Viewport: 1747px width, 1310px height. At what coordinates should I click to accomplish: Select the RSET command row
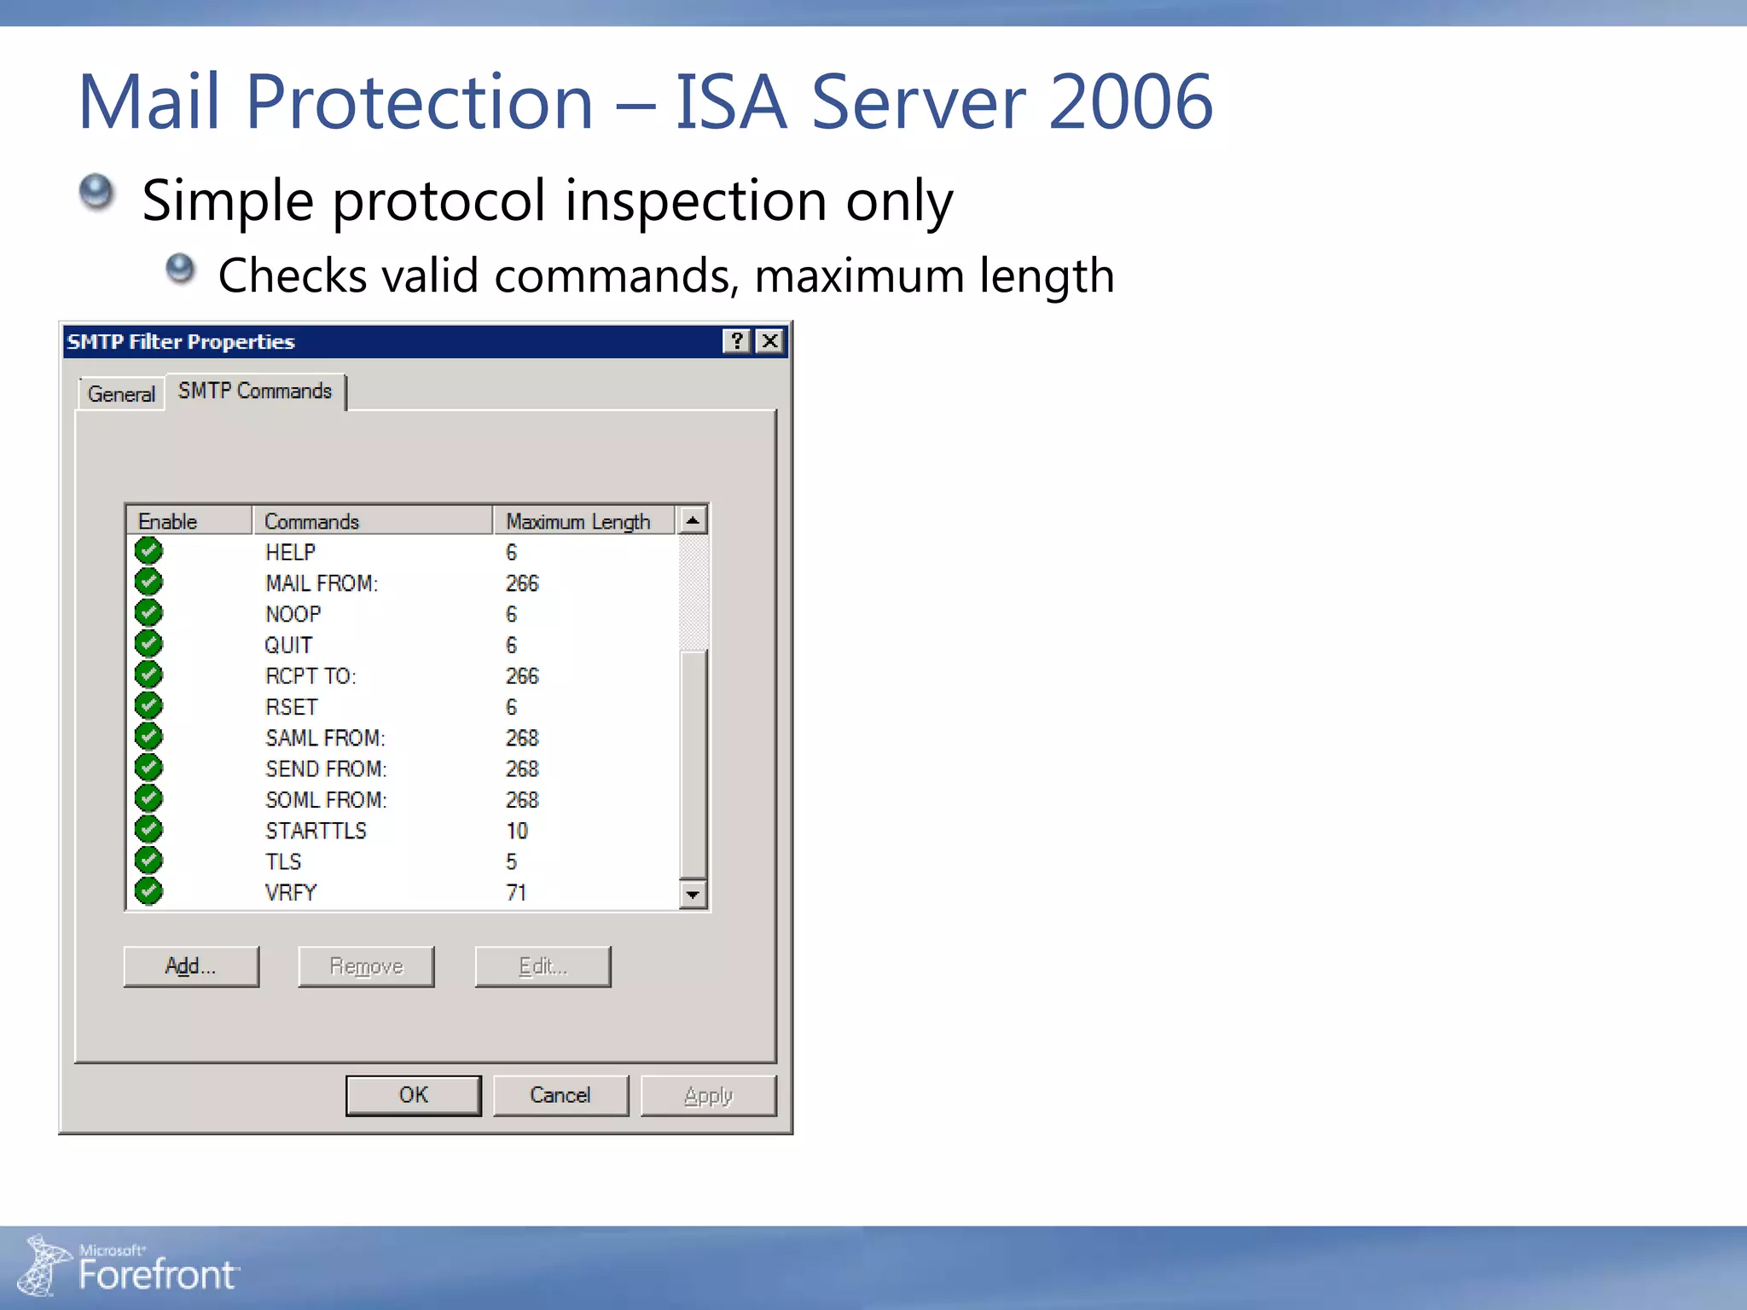403,707
